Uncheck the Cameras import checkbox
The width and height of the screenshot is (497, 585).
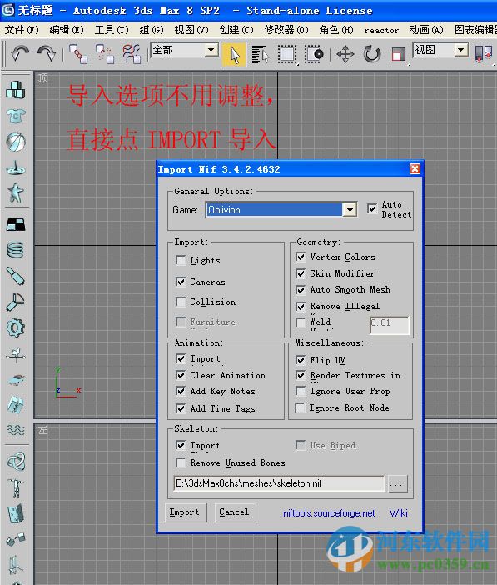(181, 282)
